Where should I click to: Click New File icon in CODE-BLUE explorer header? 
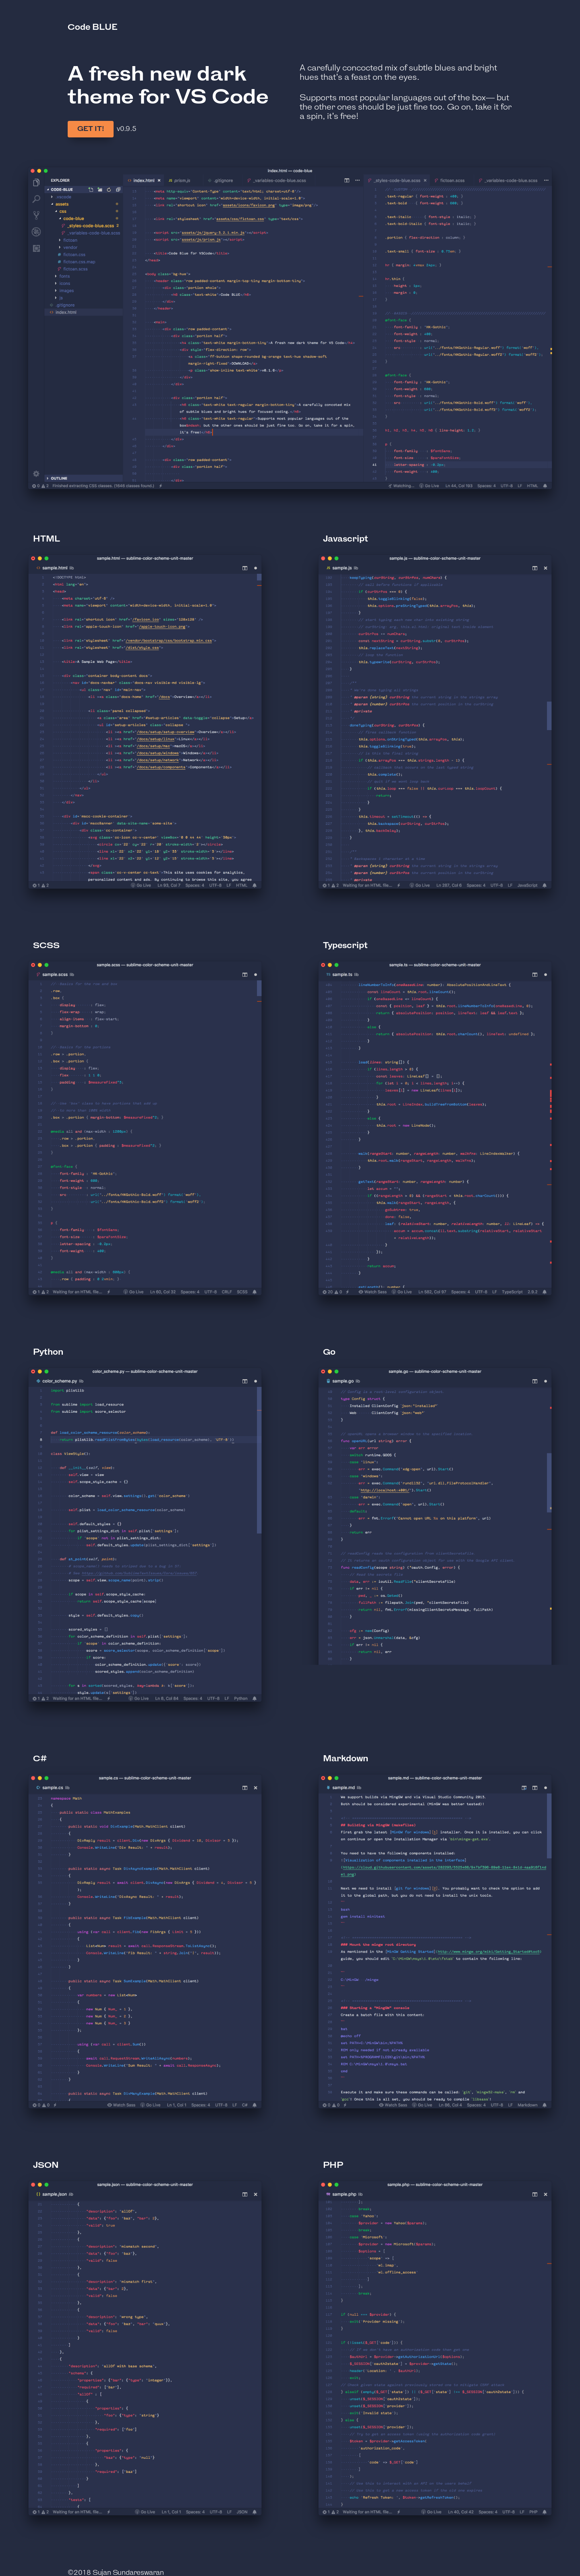[91, 190]
